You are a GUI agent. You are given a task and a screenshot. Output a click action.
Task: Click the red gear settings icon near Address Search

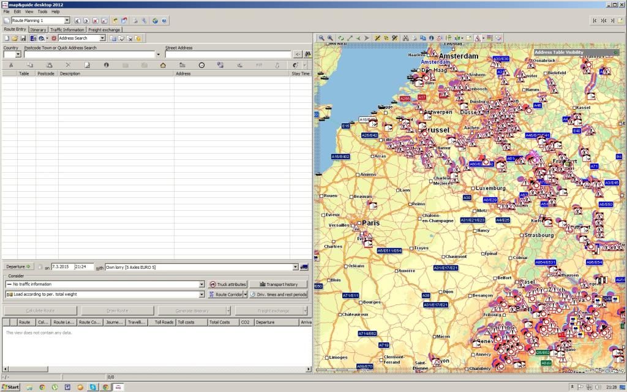[54, 39]
